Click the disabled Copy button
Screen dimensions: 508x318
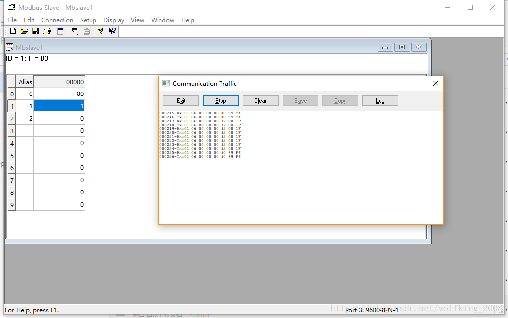pos(340,101)
